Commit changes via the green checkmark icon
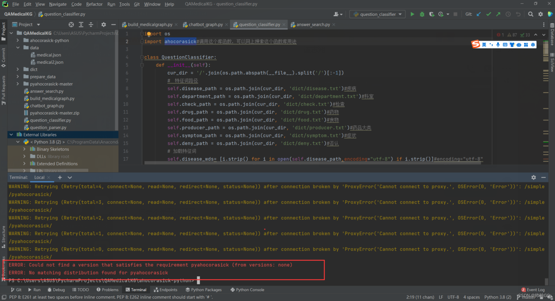 [488, 14]
